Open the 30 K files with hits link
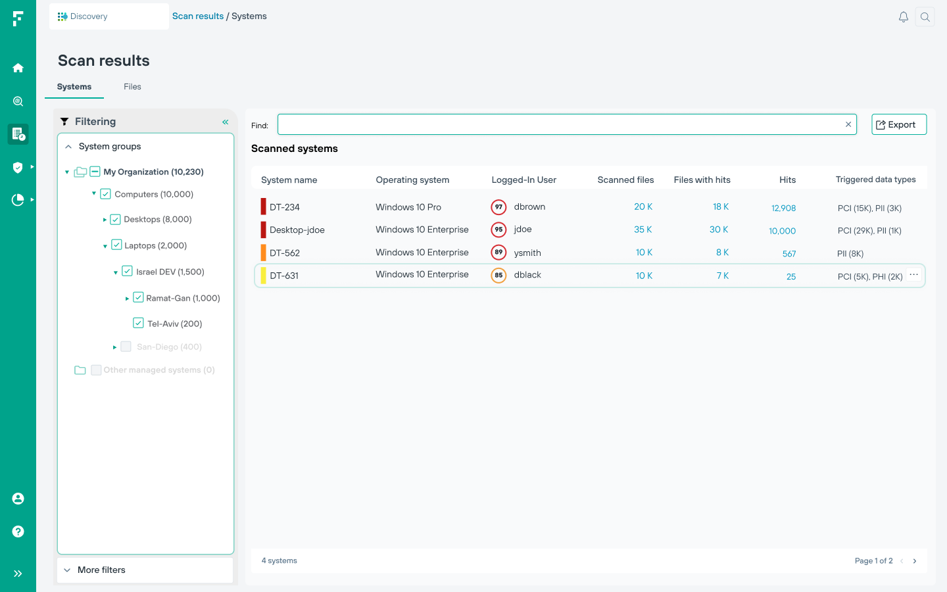Viewport: 947px width, 592px height. (719, 230)
